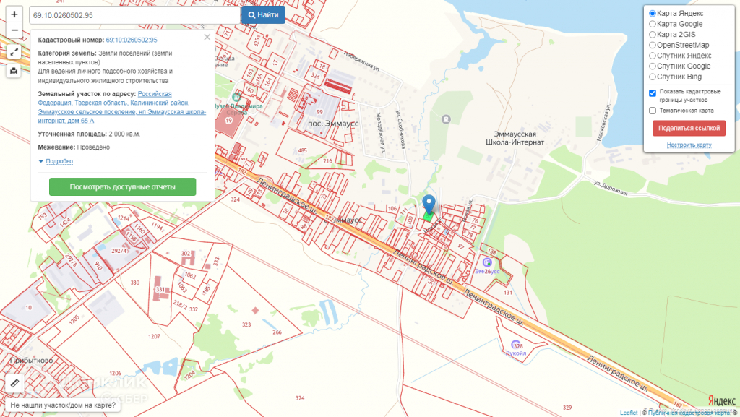Click the Лукойл gas station icon

click(515, 345)
